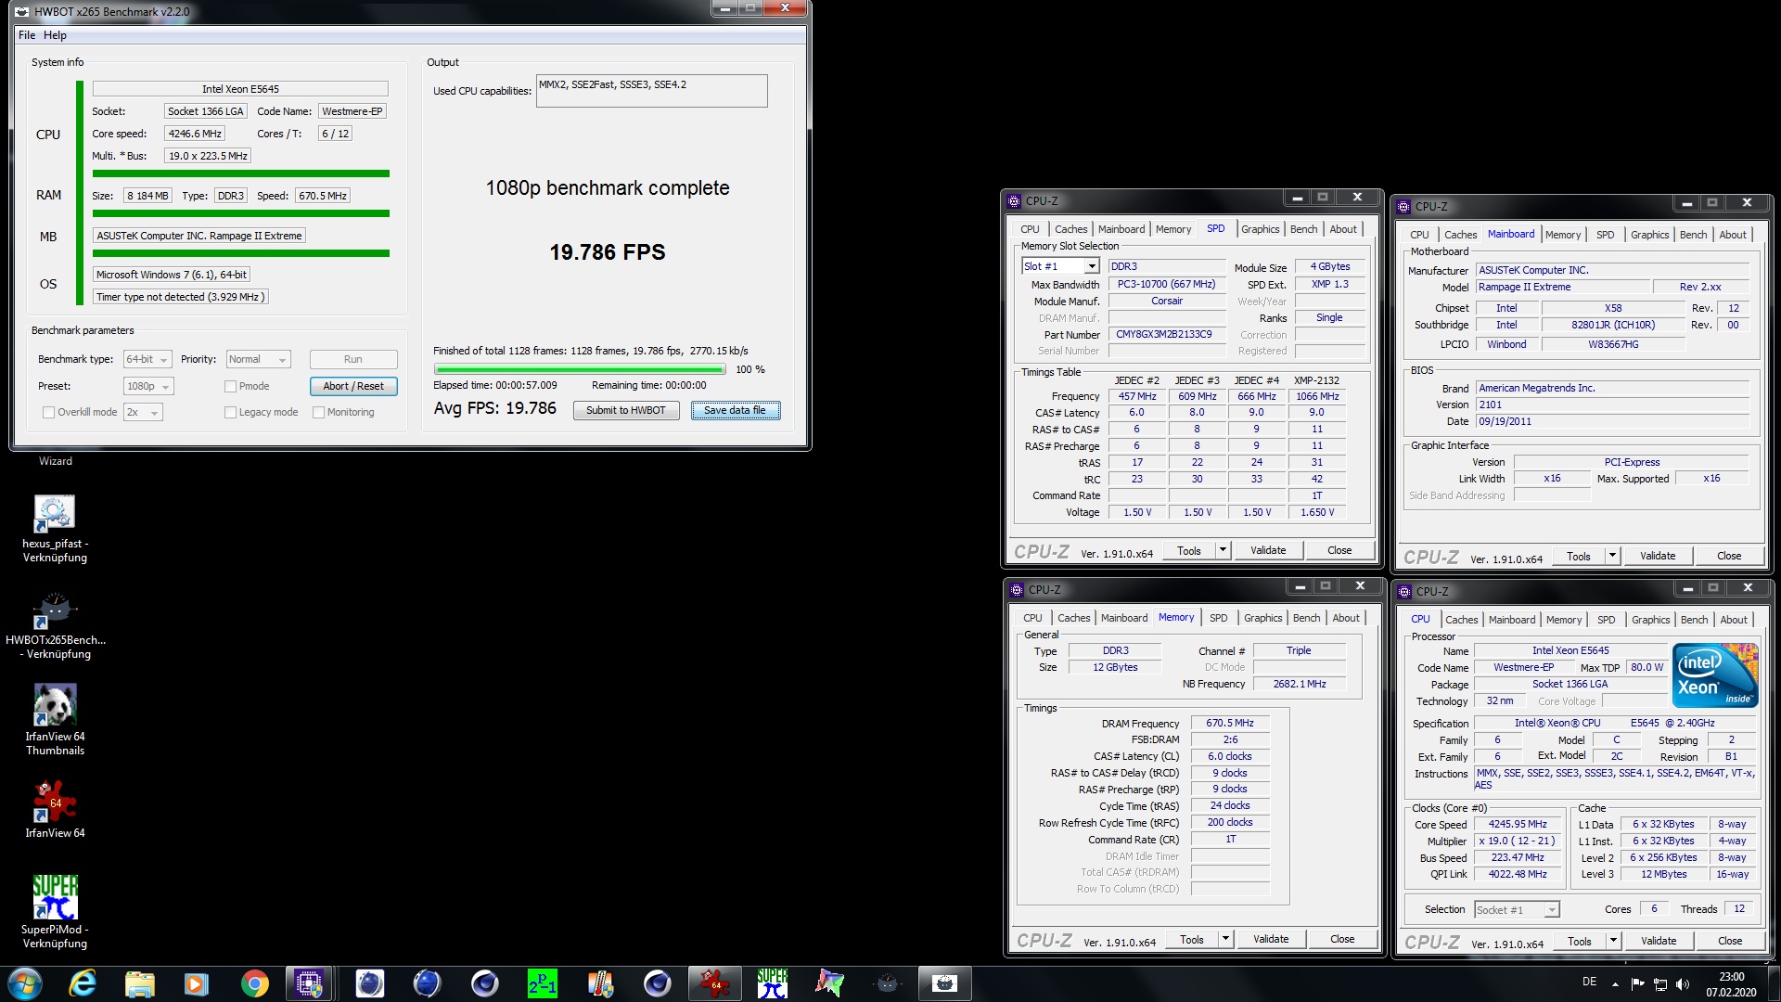Image resolution: width=1781 pixels, height=1002 pixels.
Task: Open volume control in system tray
Action: (1683, 983)
